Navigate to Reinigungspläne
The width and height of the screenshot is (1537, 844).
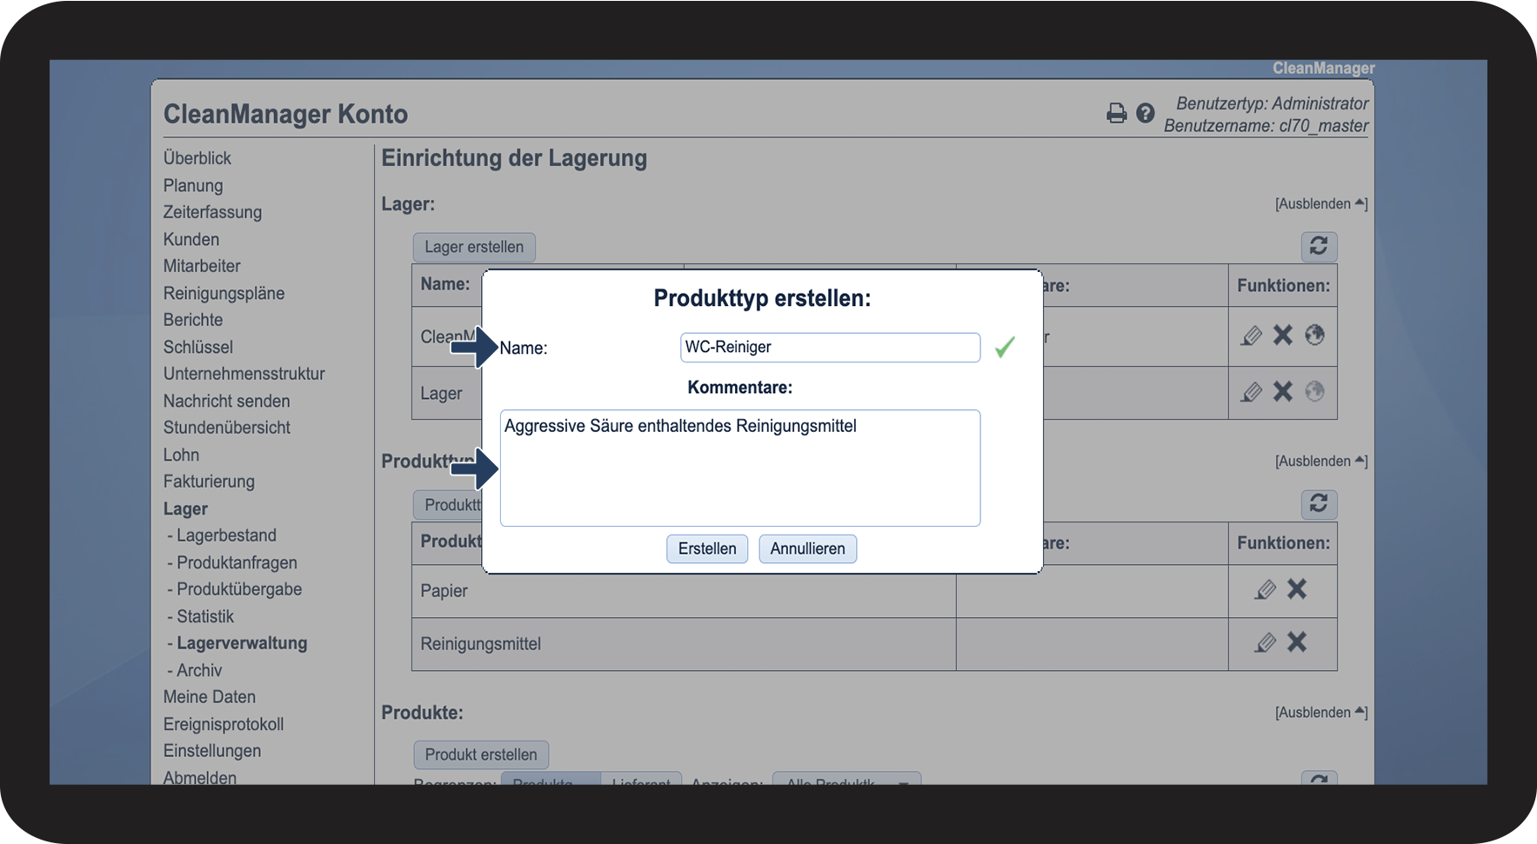[x=224, y=293]
